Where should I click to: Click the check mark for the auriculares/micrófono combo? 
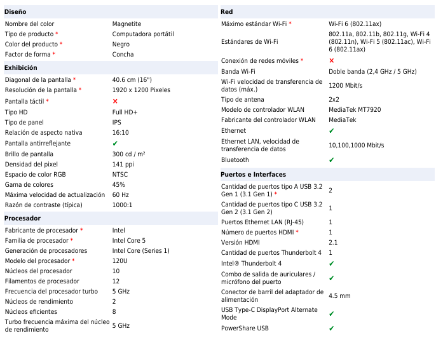[x=332, y=278]
